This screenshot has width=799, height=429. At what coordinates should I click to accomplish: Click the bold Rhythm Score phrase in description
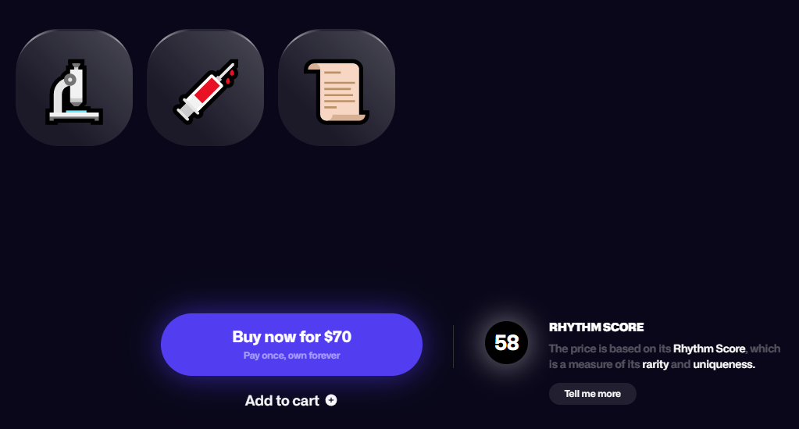[x=709, y=349]
